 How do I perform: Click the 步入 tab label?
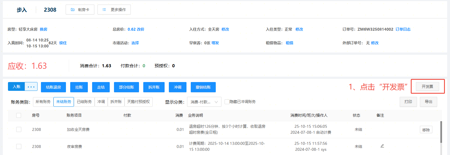[22, 10]
